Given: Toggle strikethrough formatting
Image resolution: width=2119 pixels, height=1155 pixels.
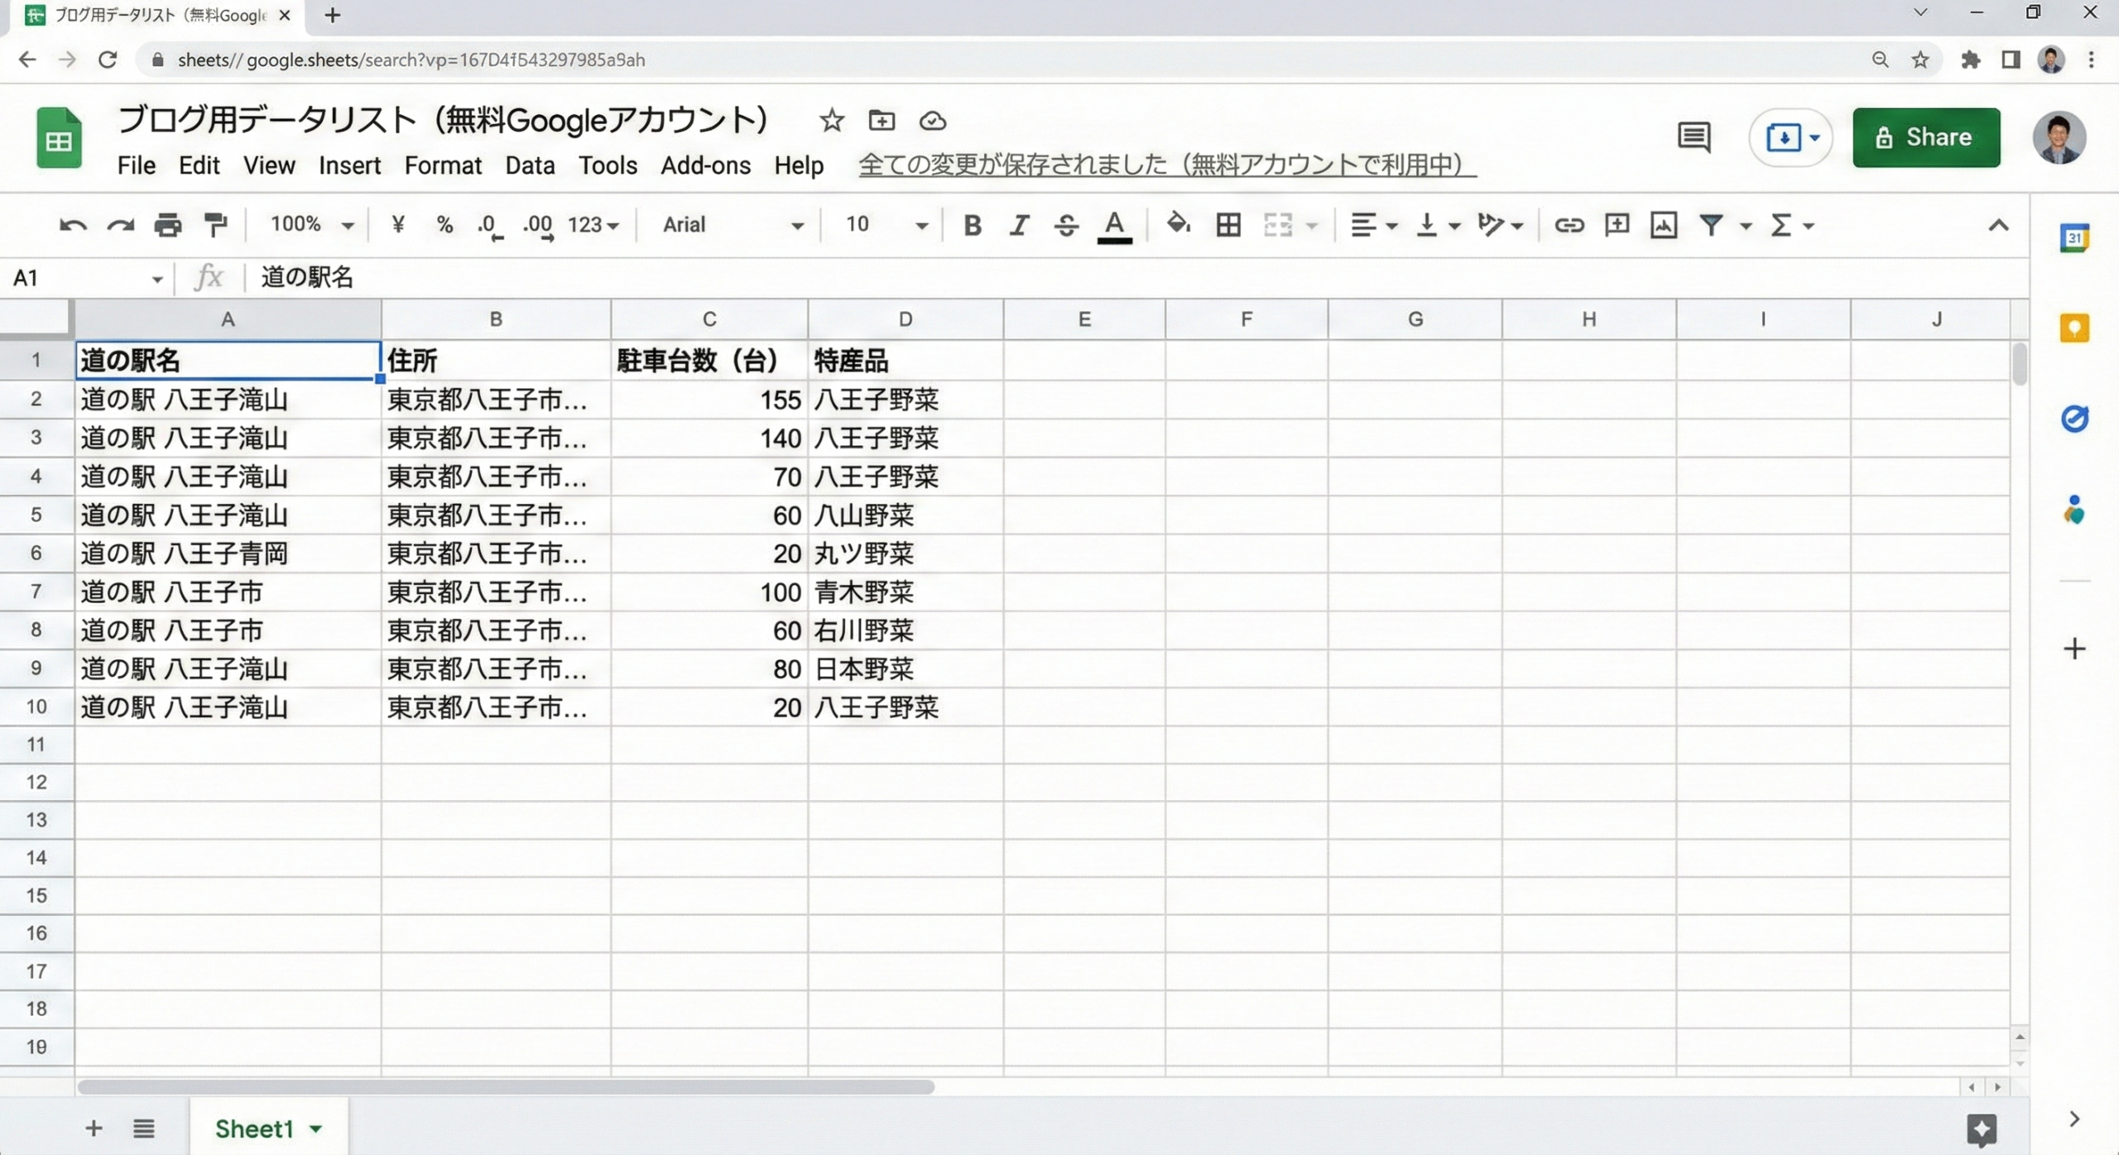Looking at the screenshot, I should tap(1066, 225).
